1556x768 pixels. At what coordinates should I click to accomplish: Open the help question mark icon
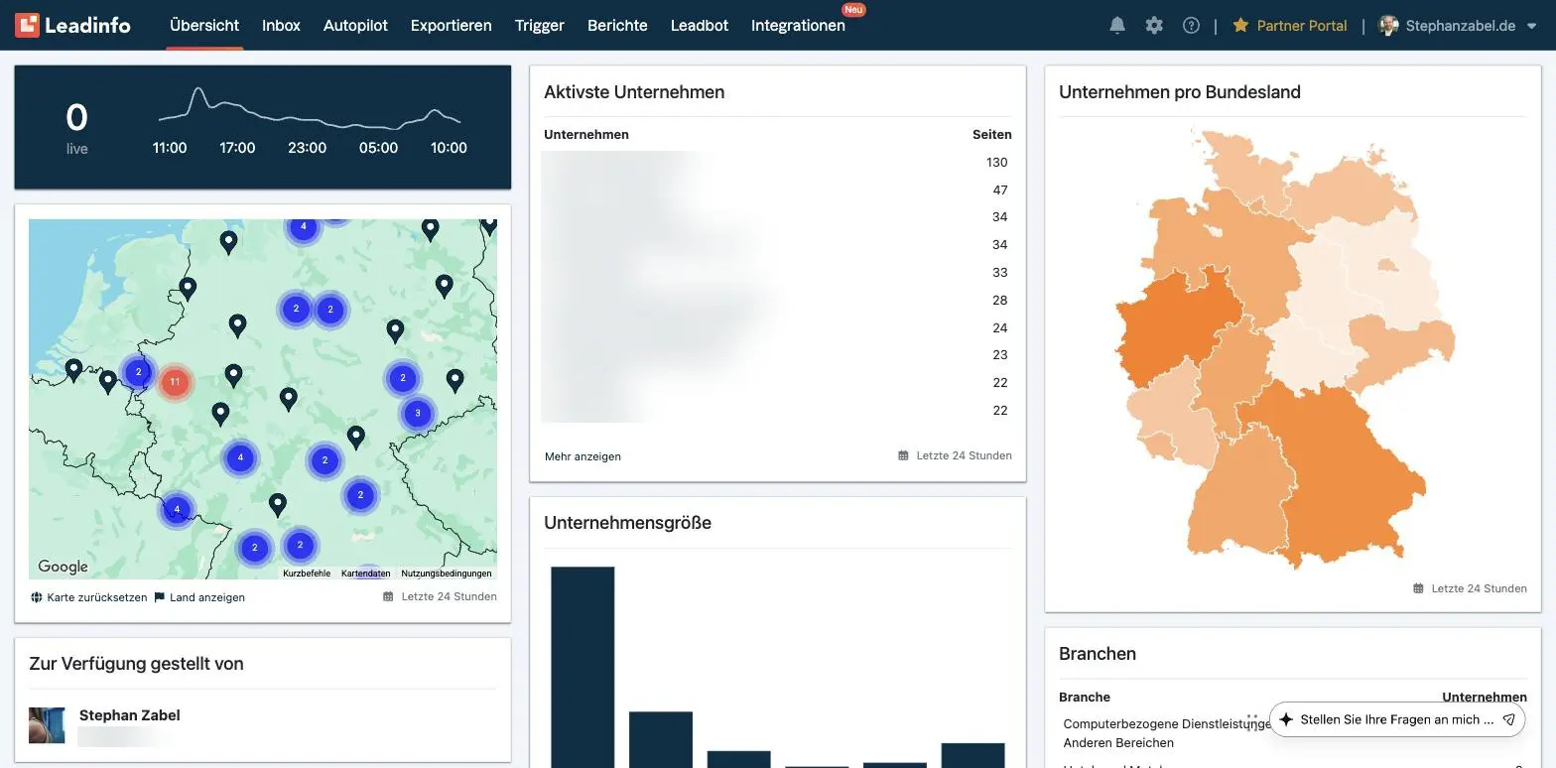coord(1192,26)
